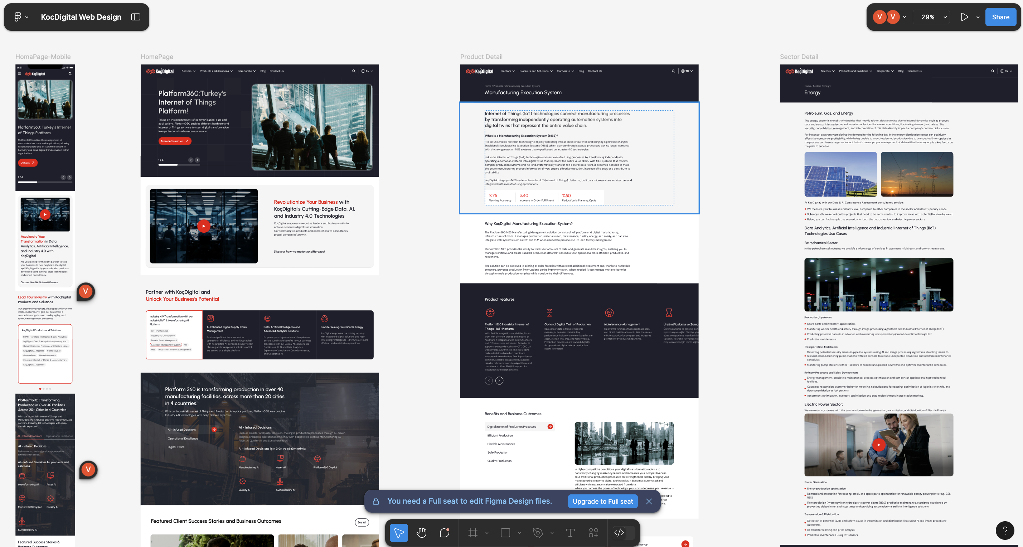1023x547 pixels.
Task: Open Products and Solutions in HomePage frame
Action: [217, 71]
